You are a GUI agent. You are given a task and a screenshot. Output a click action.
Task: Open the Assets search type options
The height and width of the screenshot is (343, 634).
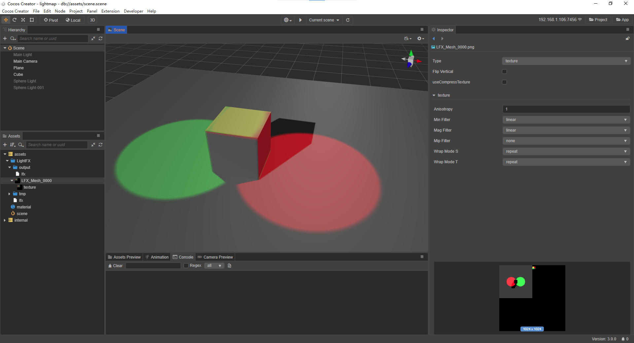[x=21, y=145]
